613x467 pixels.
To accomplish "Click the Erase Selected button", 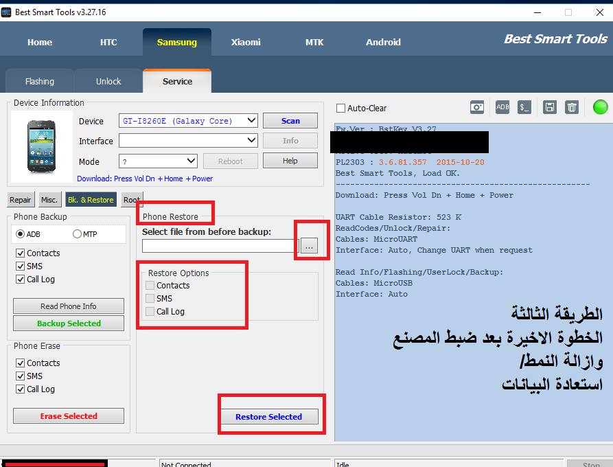I will click(69, 415).
